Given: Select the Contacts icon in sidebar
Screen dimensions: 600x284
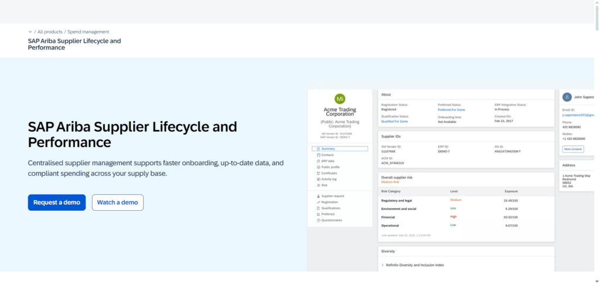Looking at the screenshot, I should point(318,155).
